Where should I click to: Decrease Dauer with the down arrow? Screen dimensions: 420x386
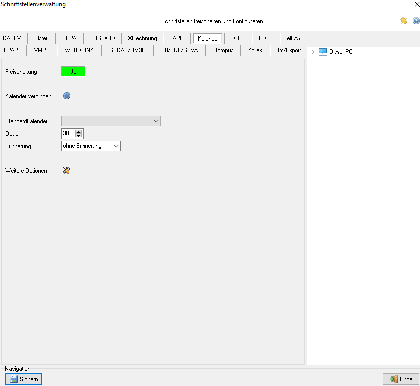pos(79,135)
